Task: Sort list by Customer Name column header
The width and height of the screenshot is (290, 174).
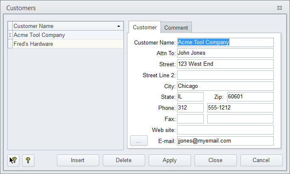Action: pos(66,26)
